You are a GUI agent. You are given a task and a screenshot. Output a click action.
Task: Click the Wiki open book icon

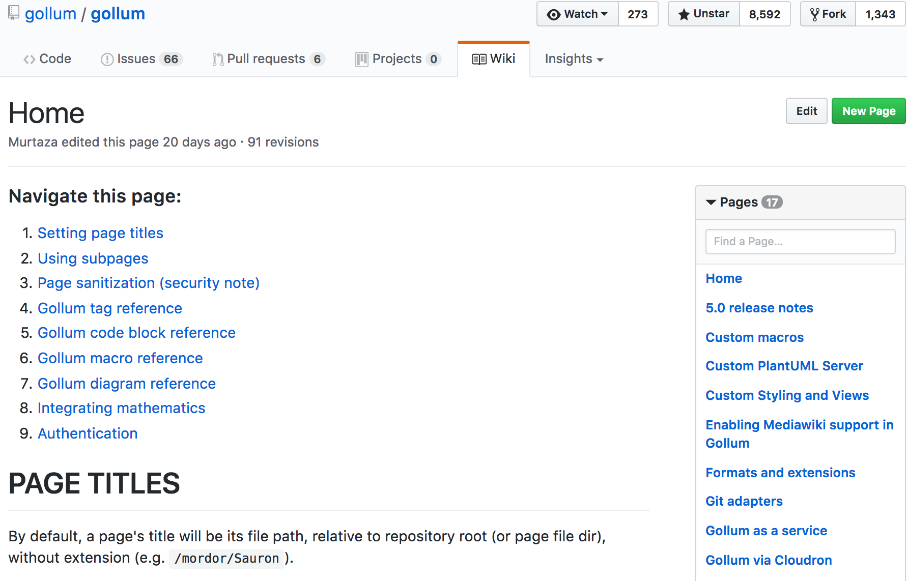pos(479,60)
